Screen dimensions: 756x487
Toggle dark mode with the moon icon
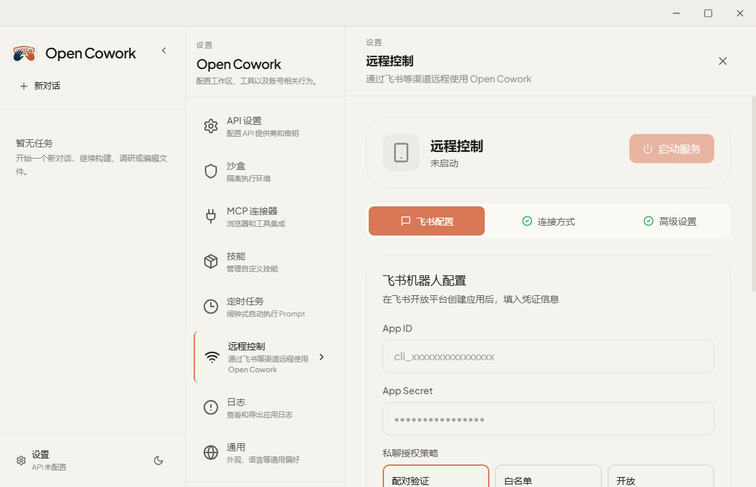coord(158,460)
